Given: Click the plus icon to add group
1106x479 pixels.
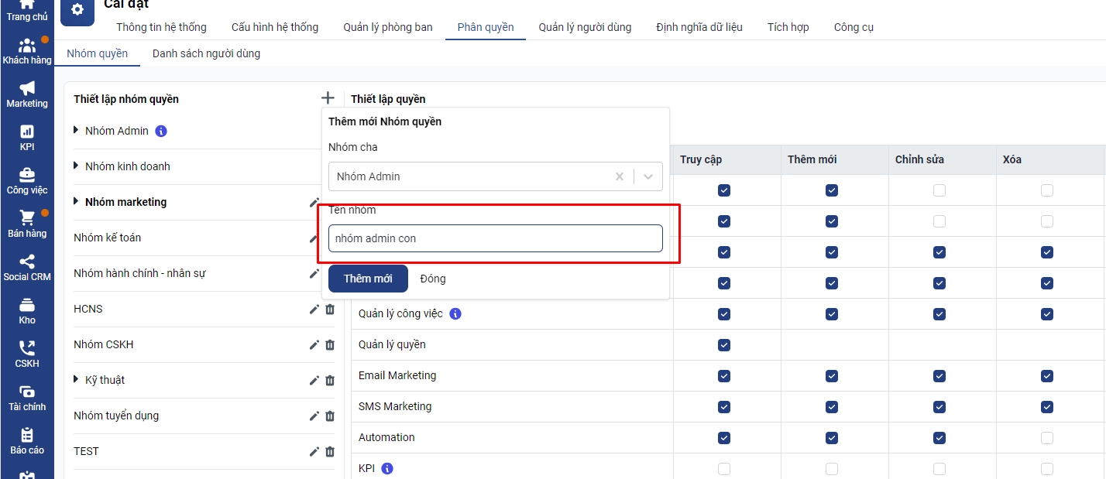Looking at the screenshot, I should [x=328, y=98].
